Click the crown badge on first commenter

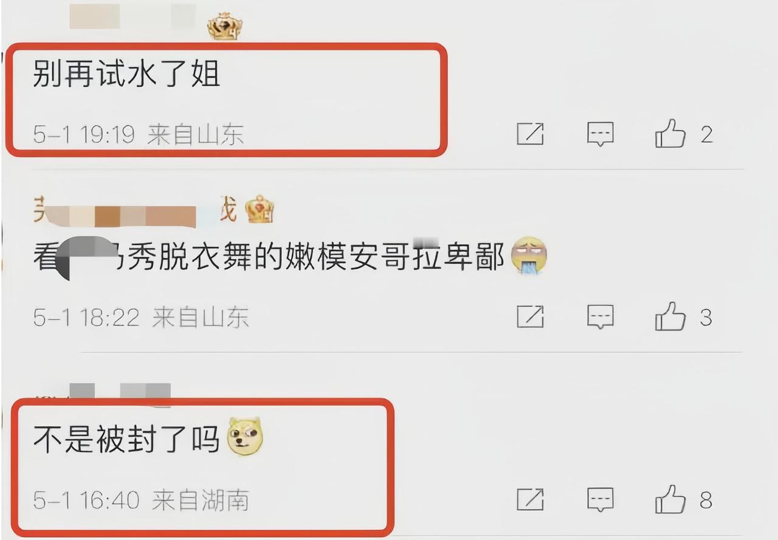point(225,27)
